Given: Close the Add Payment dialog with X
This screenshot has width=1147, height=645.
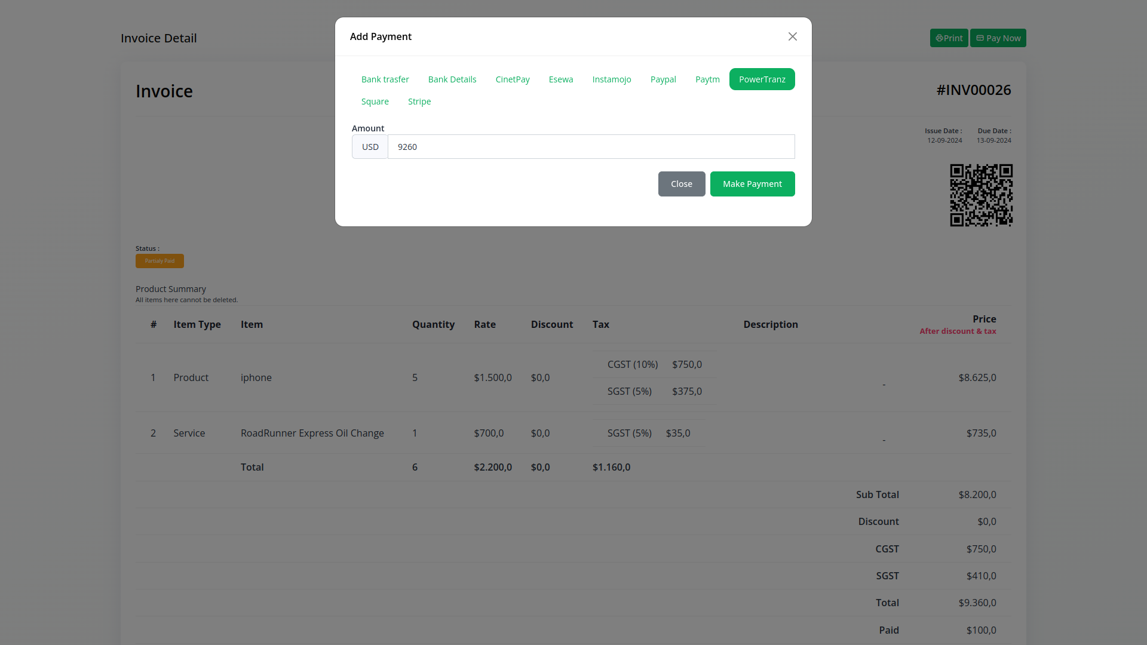Looking at the screenshot, I should (x=792, y=36).
